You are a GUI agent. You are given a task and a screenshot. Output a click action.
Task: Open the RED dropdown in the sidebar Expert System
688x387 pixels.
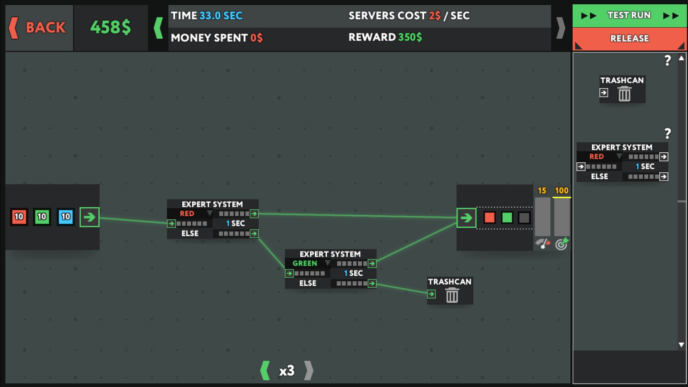point(619,157)
